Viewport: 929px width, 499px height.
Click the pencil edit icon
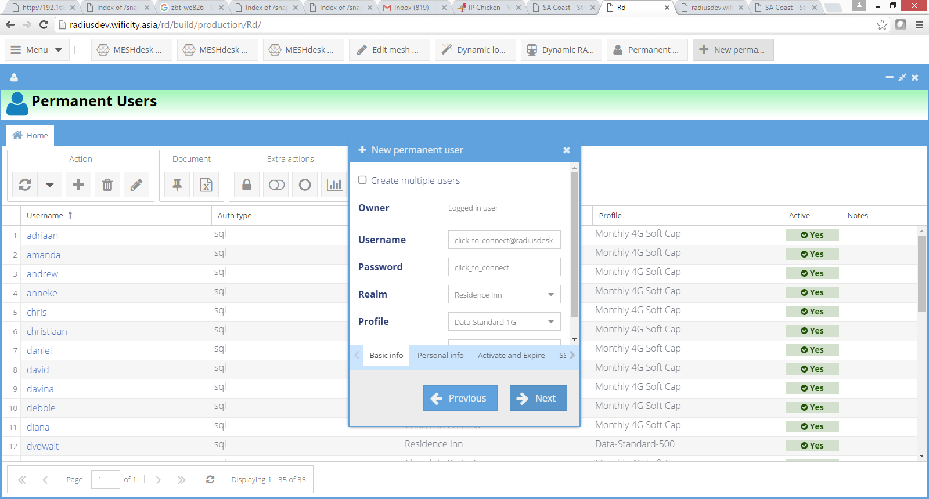coord(136,185)
